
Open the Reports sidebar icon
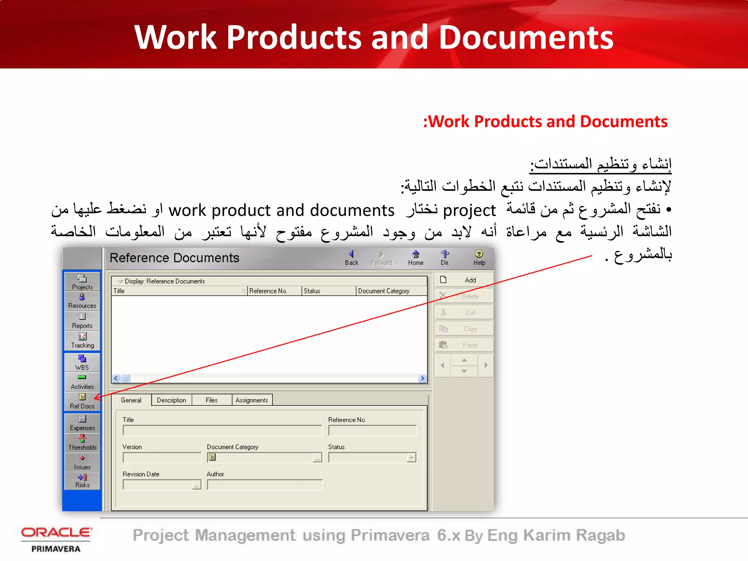click(82, 321)
